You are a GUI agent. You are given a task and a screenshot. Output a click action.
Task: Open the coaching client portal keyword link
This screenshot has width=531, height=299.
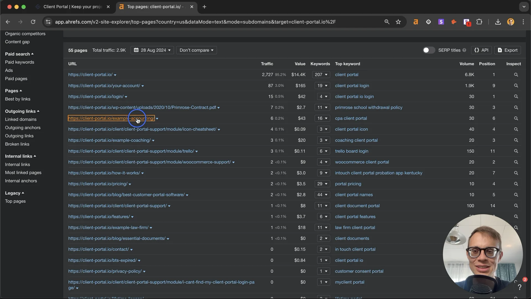click(x=356, y=140)
